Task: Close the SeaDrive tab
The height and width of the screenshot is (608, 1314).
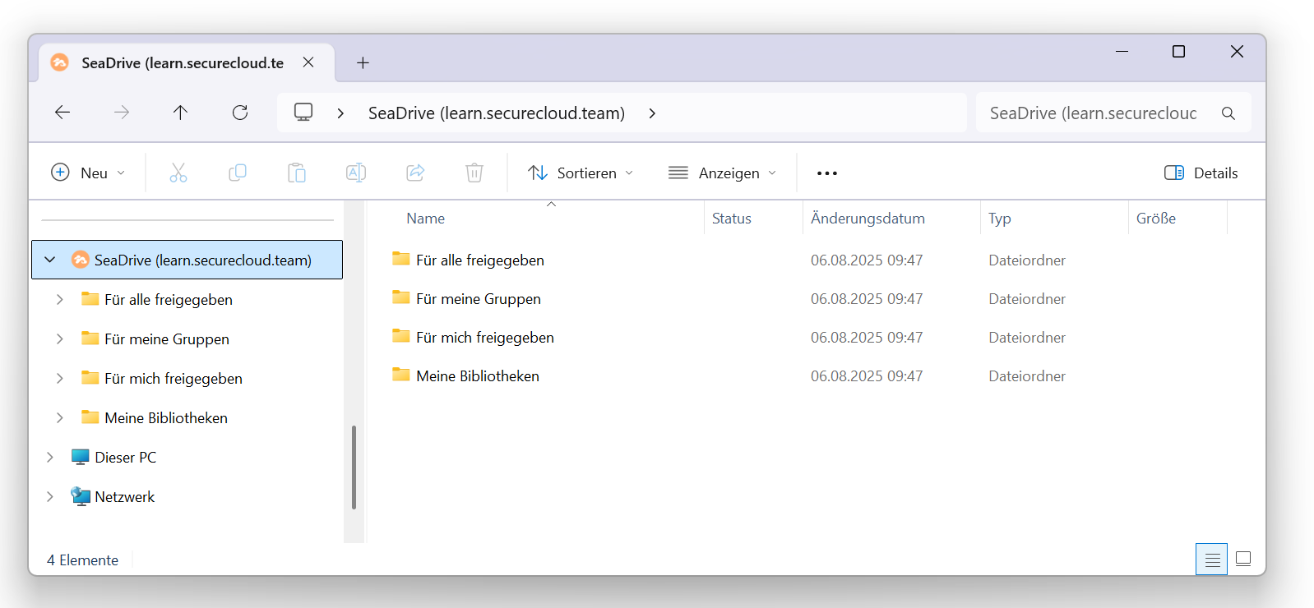Action: click(308, 62)
